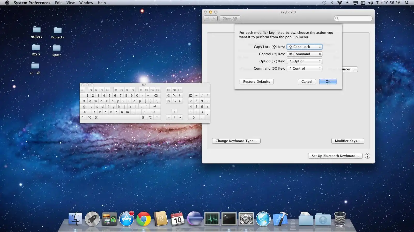The width and height of the screenshot is (414, 232).
Task: Open the App Store with notification badge
Action: (x=127, y=219)
